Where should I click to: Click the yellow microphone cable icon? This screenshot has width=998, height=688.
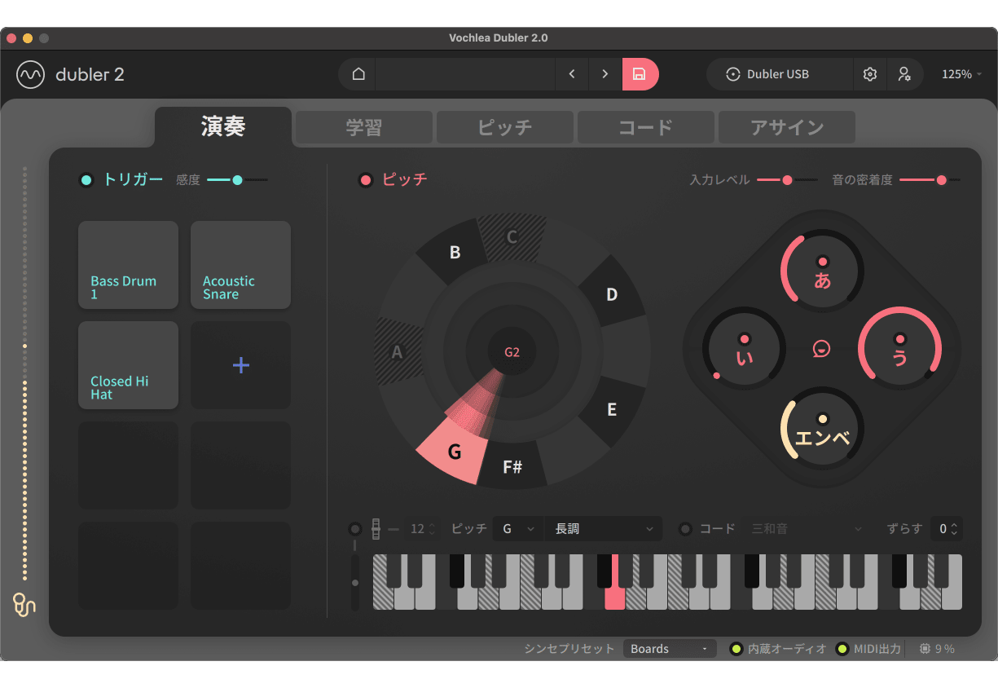click(24, 604)
